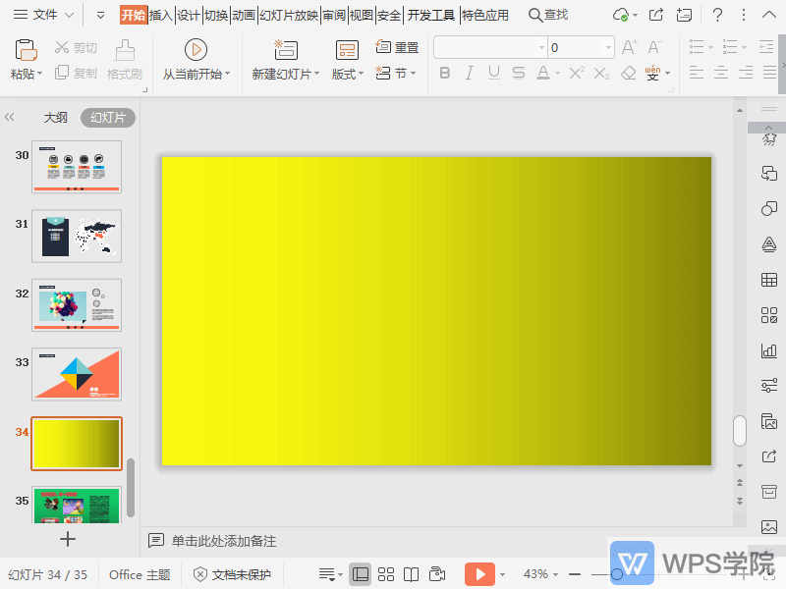Click the slideshow play icon in status bar

tap(479, 574)
